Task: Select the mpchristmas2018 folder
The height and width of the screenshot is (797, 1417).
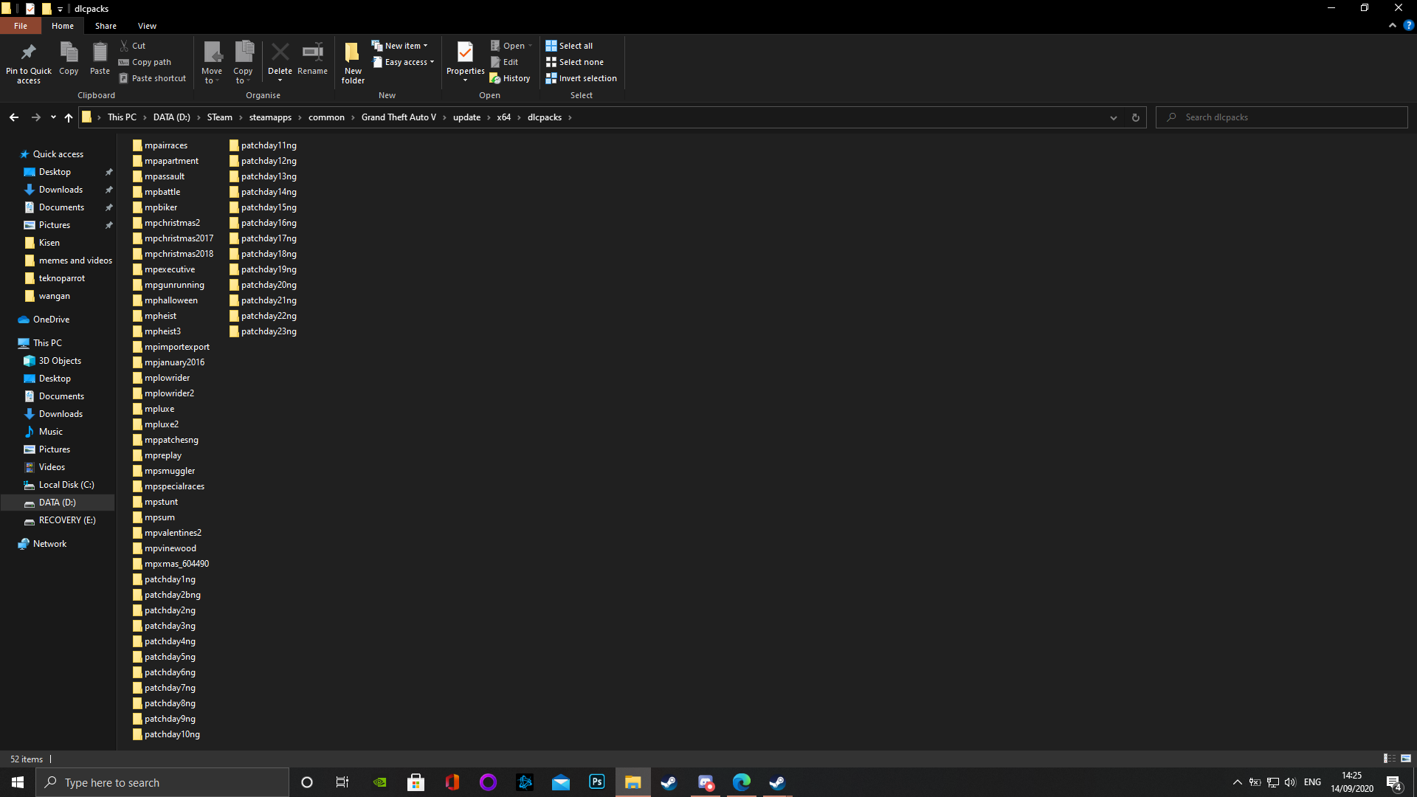Action: tap(173, 254)
